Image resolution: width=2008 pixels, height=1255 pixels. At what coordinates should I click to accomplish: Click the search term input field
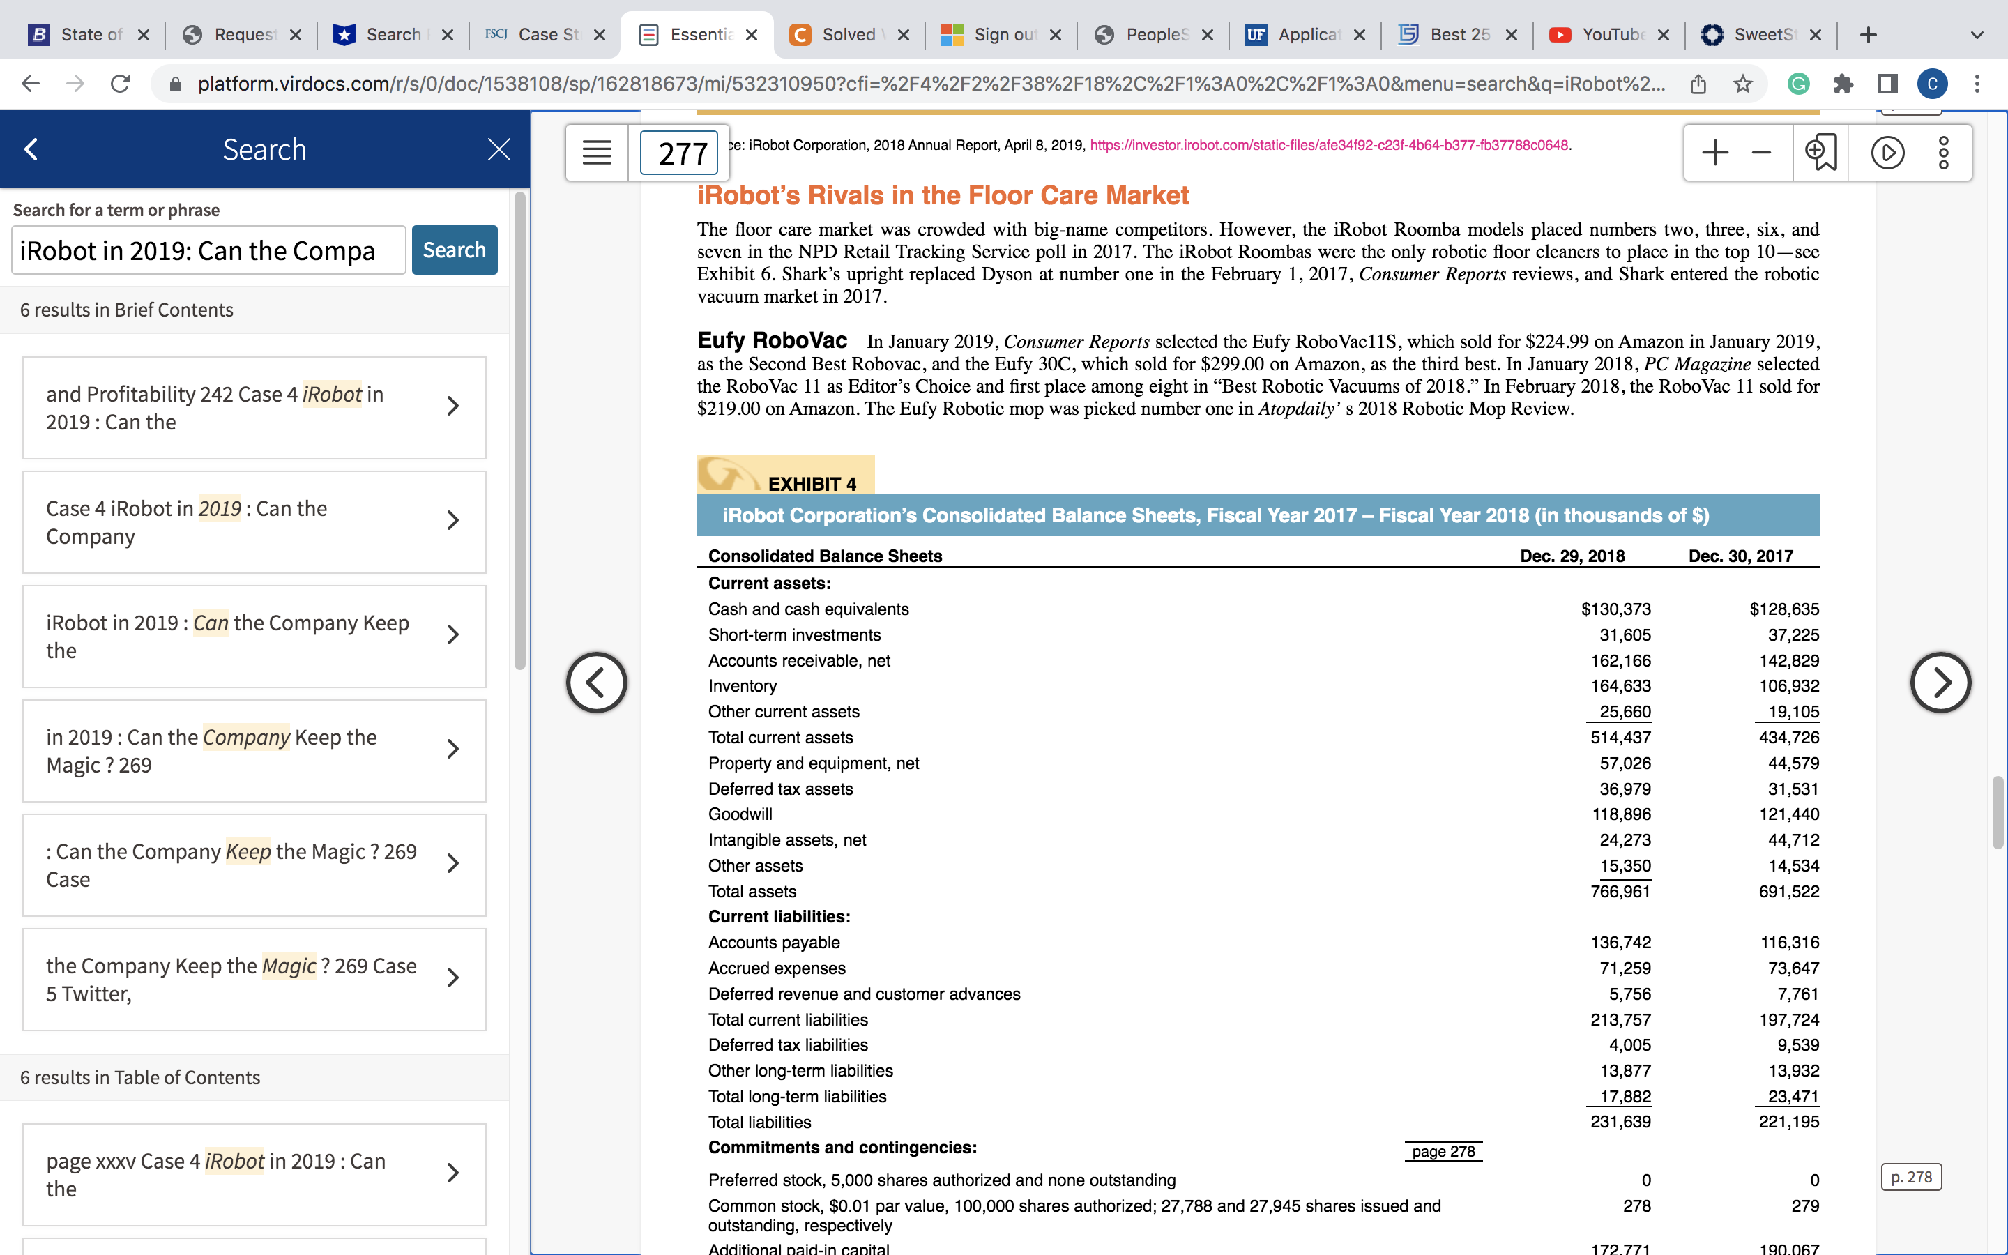208,250
